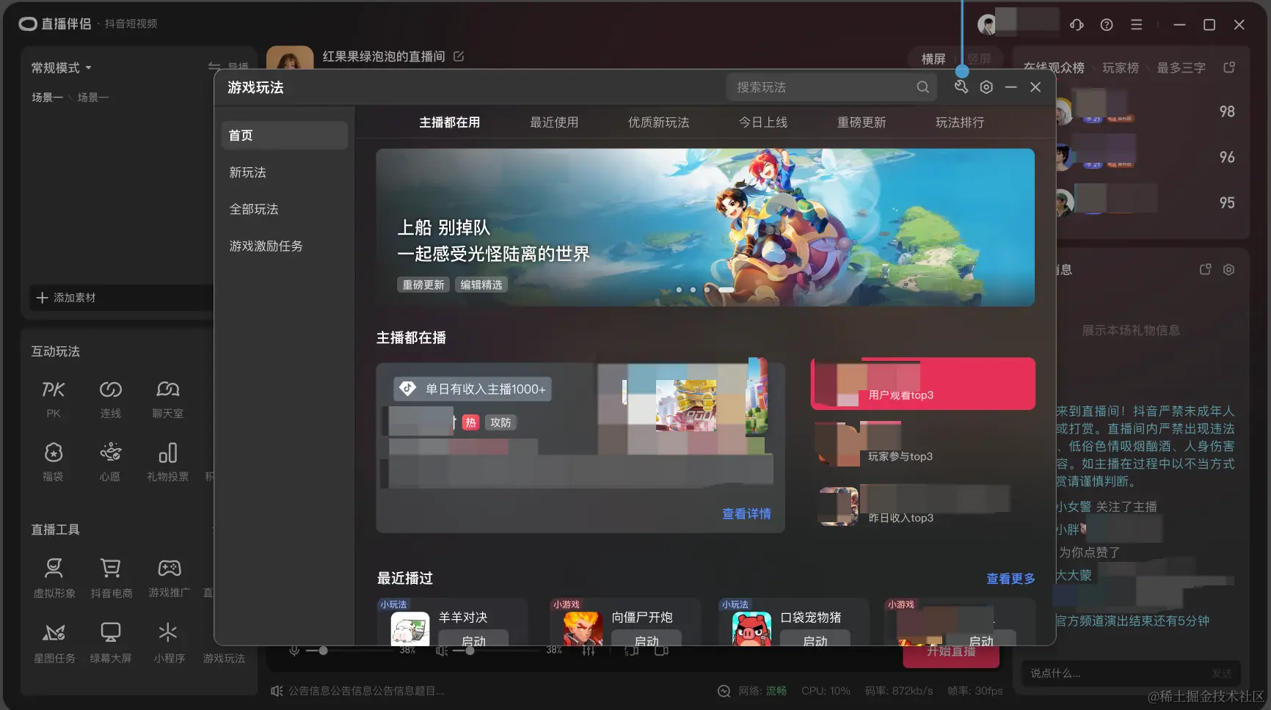
Task: Open the 查看详情 link
Action: tap(746, 514)
